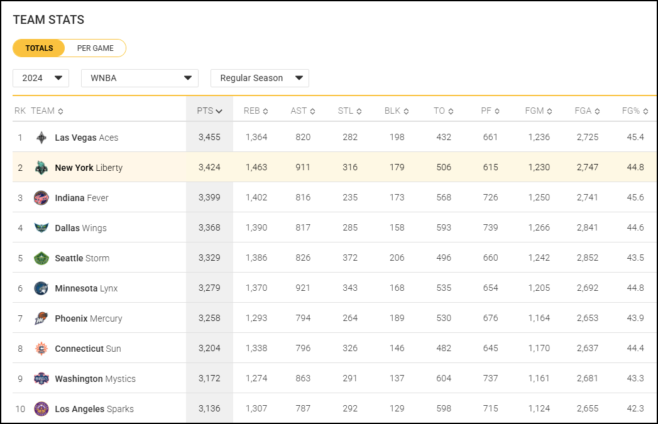Viewport: 658px width, 424px height.
Task: Click the RK column header
Action: coord(20,111)
